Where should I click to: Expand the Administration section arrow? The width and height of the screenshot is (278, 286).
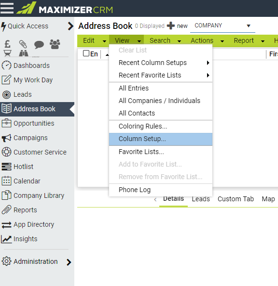coord(69,262)
